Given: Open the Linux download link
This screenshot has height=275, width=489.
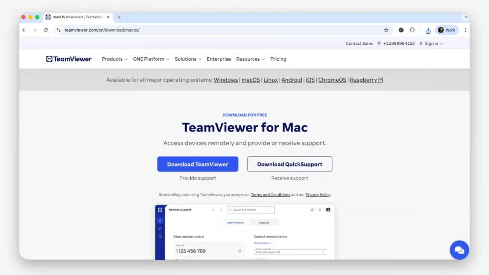Looking at the screenshot, I should (x=270, y=80).
